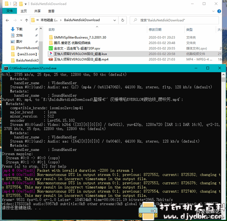The image size is (227, 221).
Task: Click the cmd.exe title bar text
Action: tap(33, 68)
